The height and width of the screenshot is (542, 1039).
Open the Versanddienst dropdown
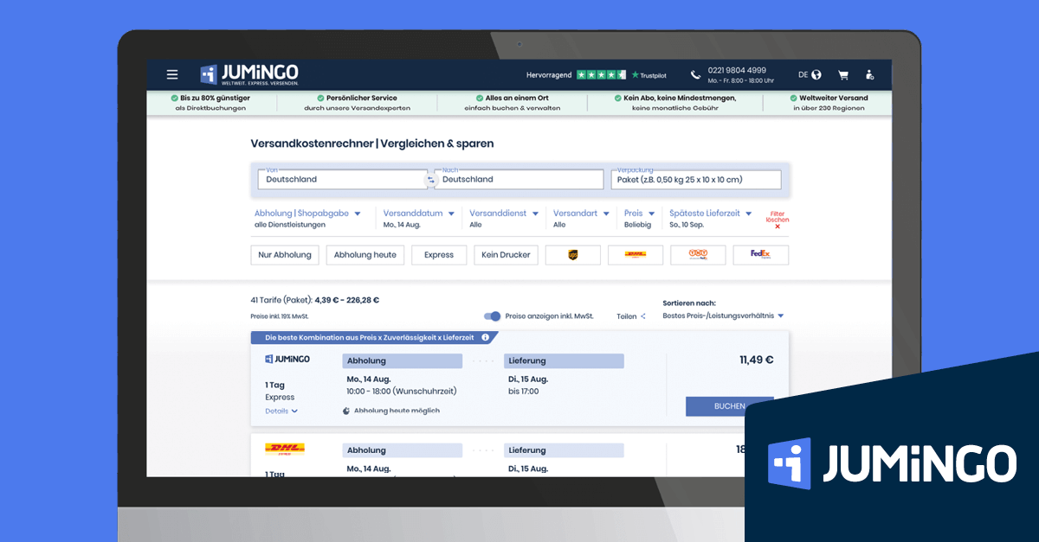tap(504, 214)
